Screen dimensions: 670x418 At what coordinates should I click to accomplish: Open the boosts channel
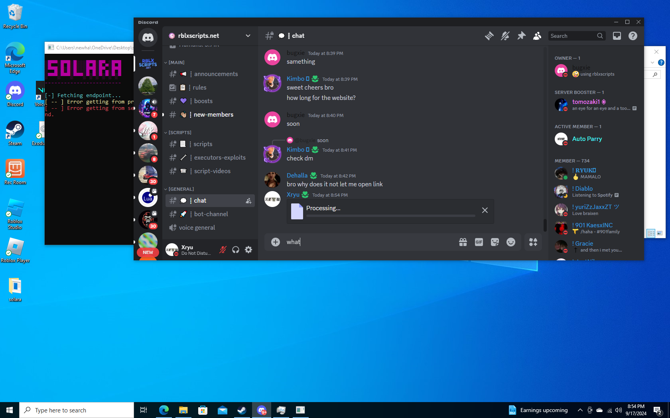pyautogui.click(x=210, y=101)
